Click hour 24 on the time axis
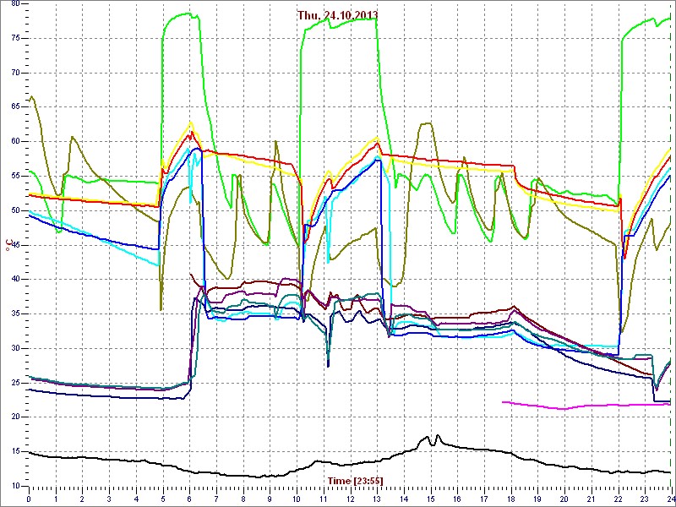The height and width of the screenshot is (507, 676). (x=670, y=499)
